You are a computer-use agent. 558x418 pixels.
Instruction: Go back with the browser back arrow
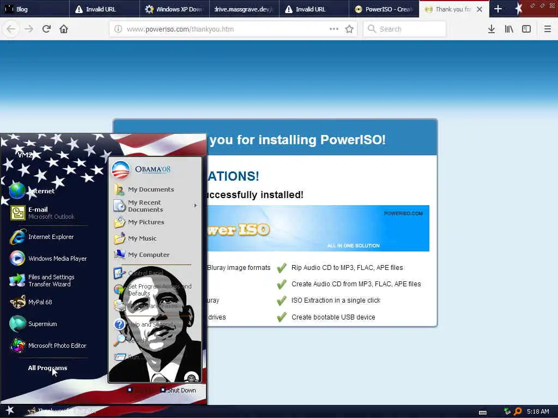click(11, 29)
